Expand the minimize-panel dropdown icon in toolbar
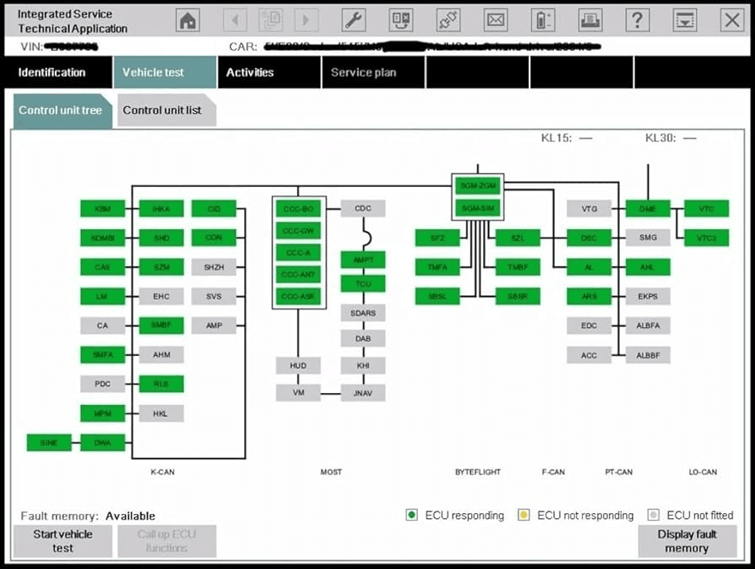This screenshot has height=569, width=755. point(685,19)
